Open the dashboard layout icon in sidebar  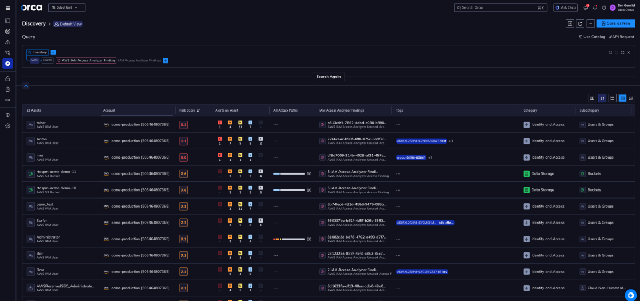click(7, 20)
